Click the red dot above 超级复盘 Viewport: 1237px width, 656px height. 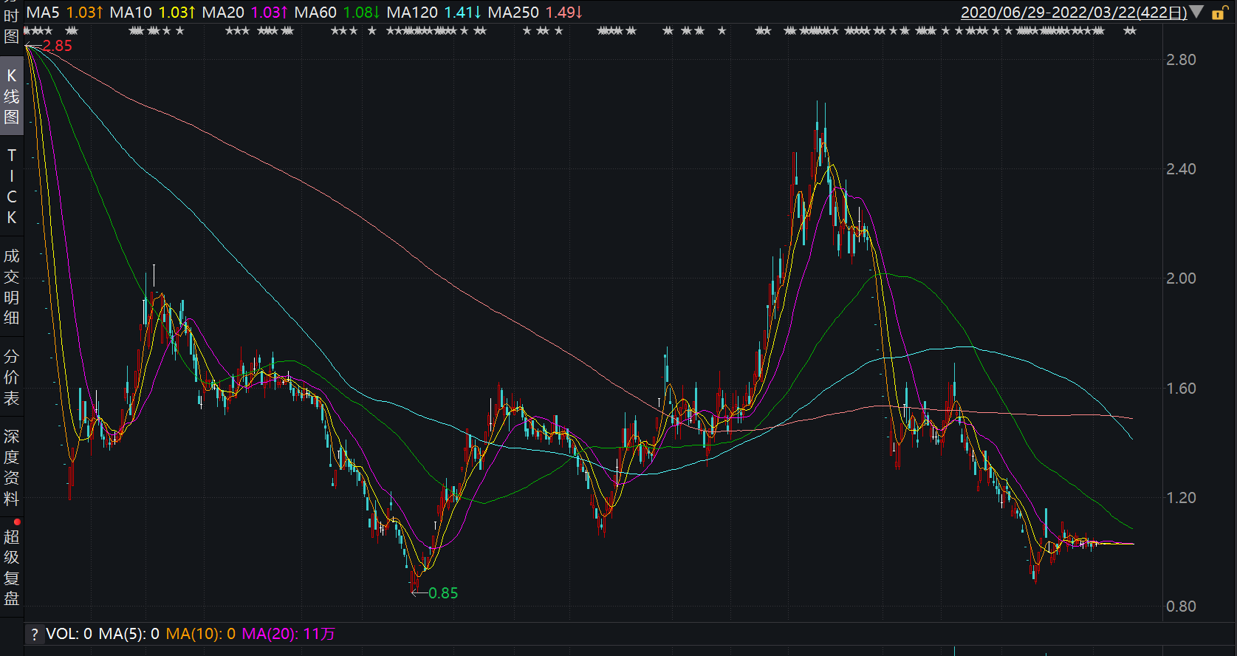17,522
